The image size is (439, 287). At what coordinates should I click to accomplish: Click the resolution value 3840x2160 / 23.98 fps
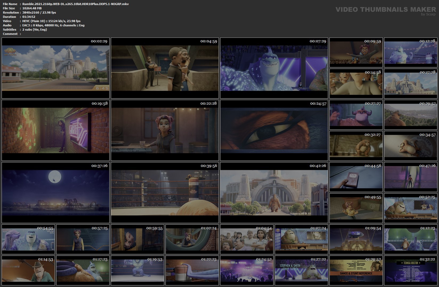[39, 13]
